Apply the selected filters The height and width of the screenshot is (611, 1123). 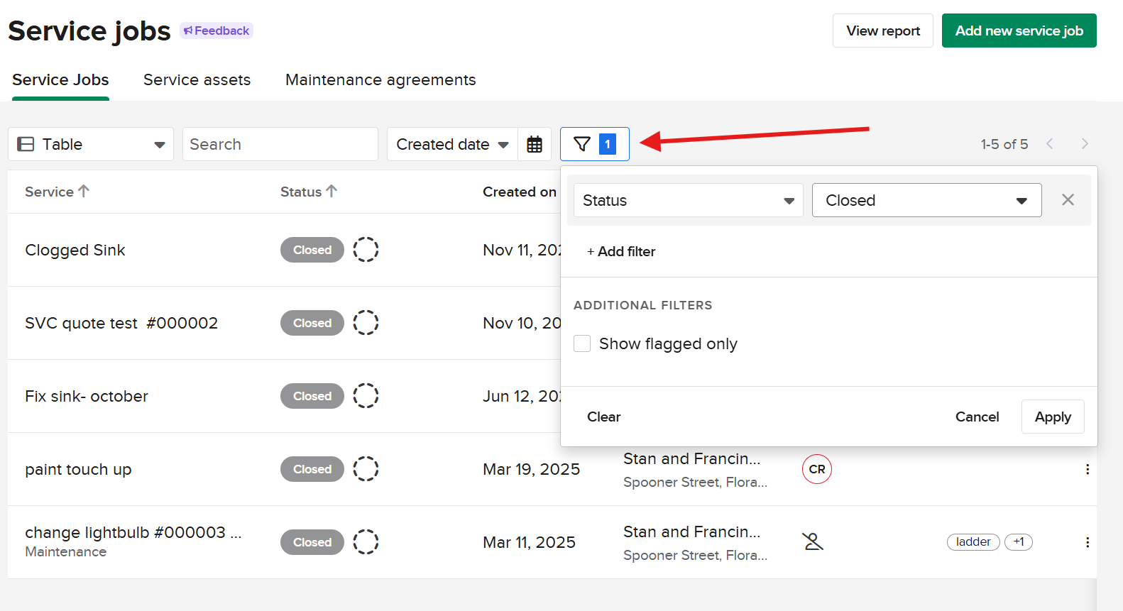(1052, 417)
